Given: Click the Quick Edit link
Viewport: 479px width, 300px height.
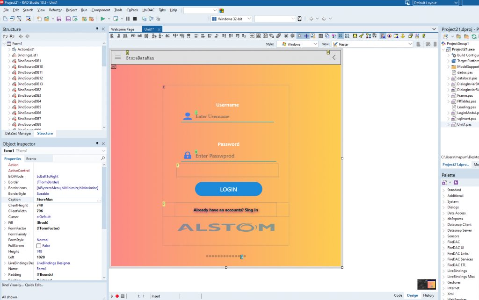Looking at the screenshot, I should (34, 285).
